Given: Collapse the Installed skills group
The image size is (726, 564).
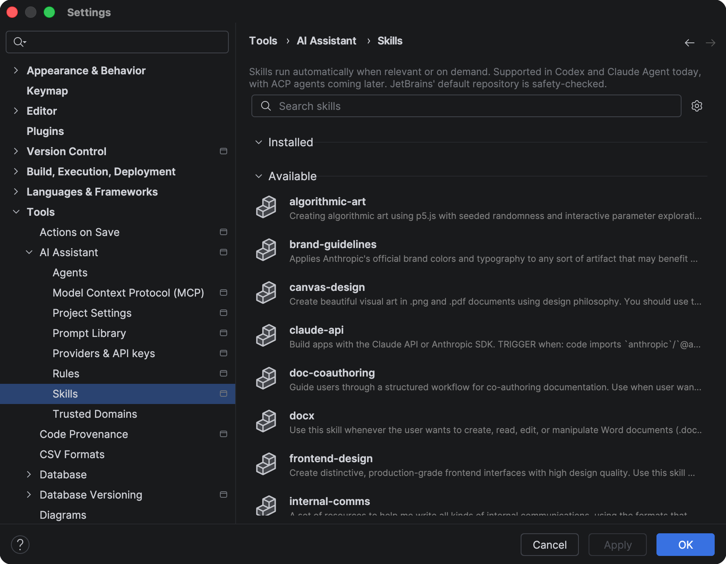Looking at the screenshot, I should point(259,142).
